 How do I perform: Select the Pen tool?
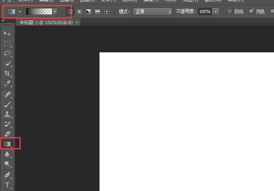[7, 175]
